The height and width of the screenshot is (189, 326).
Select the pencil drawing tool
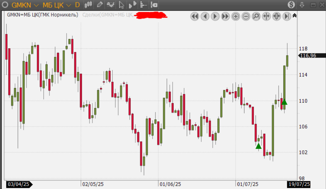click(x=100, y=5)
